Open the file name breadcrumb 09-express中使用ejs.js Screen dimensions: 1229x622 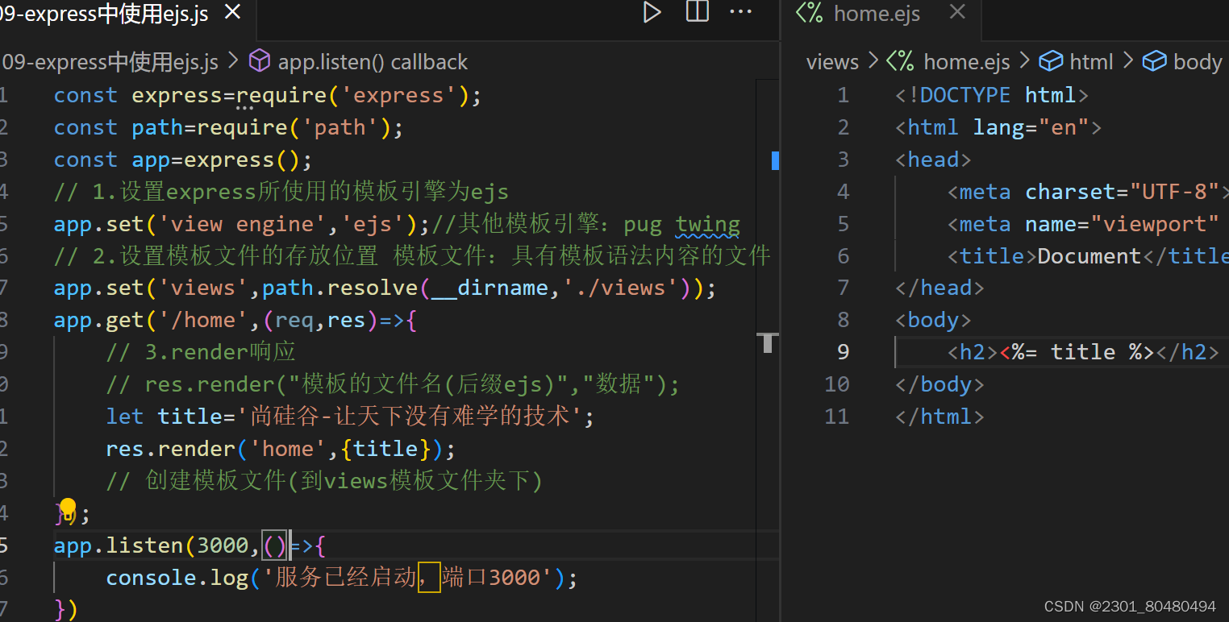[x=109, y=62]
